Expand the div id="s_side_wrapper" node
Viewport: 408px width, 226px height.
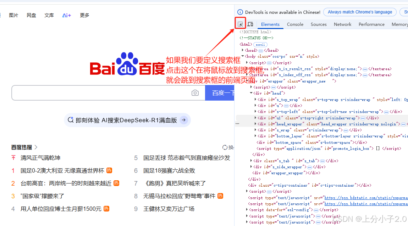coord(251,167)
